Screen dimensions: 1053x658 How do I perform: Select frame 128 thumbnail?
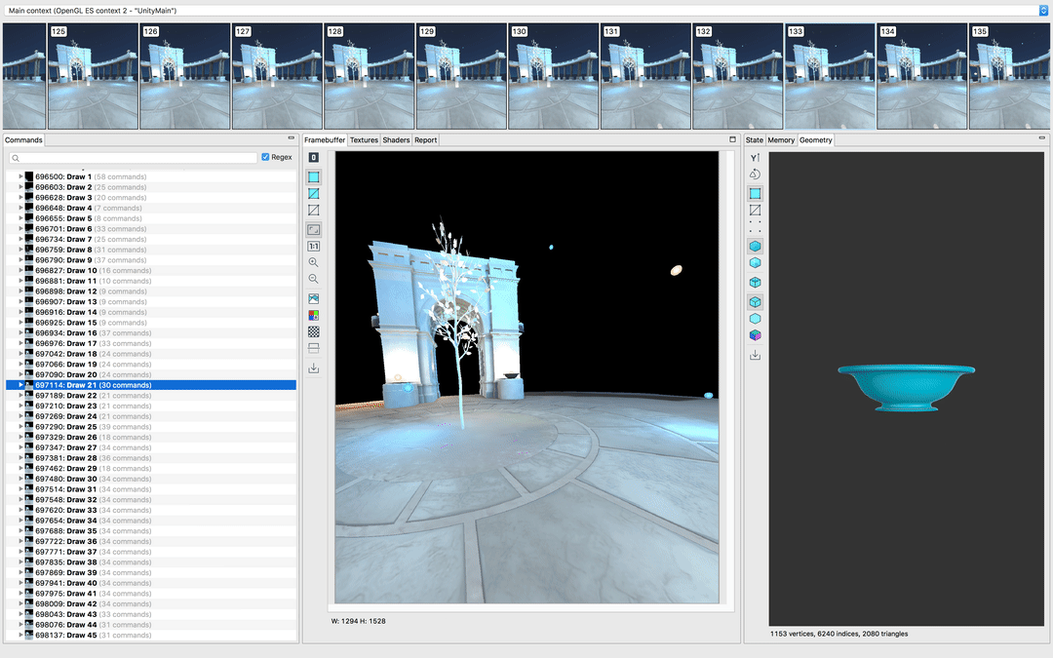click(x=370, y=76)
